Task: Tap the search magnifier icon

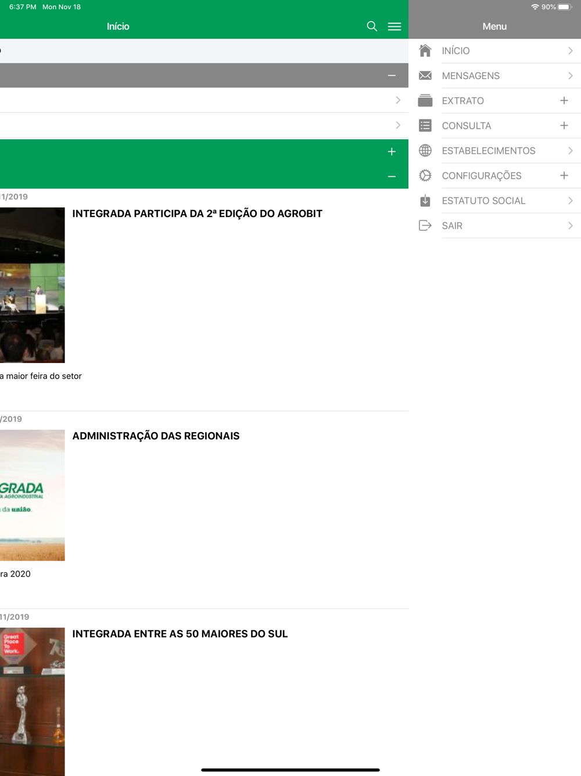Action: coord(372,26)
